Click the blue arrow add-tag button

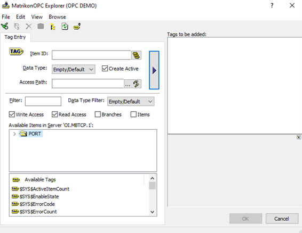point(154,70)
